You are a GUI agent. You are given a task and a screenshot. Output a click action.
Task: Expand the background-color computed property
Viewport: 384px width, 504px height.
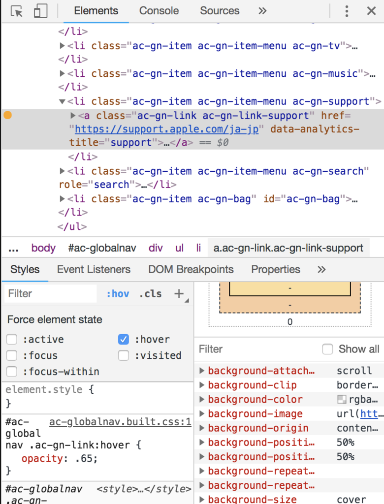[202, 399]
